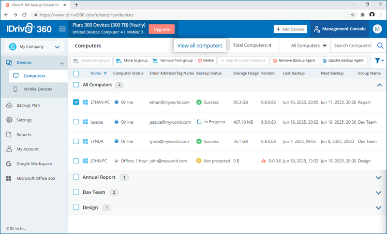
Task: Open the Management Console button
Action: point(340,29)
